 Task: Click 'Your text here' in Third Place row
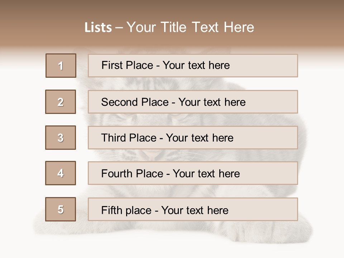(200, 138)
